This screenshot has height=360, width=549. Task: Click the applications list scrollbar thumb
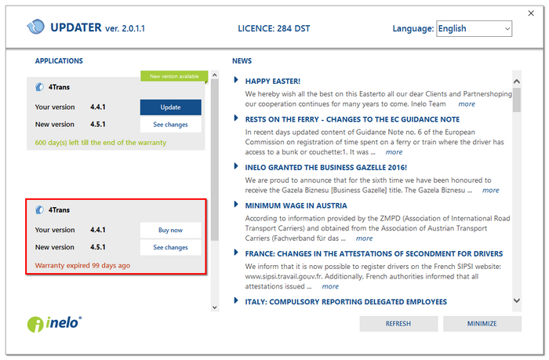(x=215, y=160)
